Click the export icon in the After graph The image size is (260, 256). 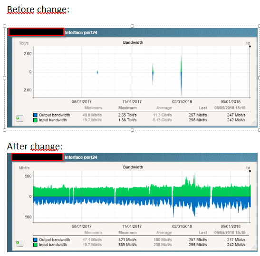[20, 243]
